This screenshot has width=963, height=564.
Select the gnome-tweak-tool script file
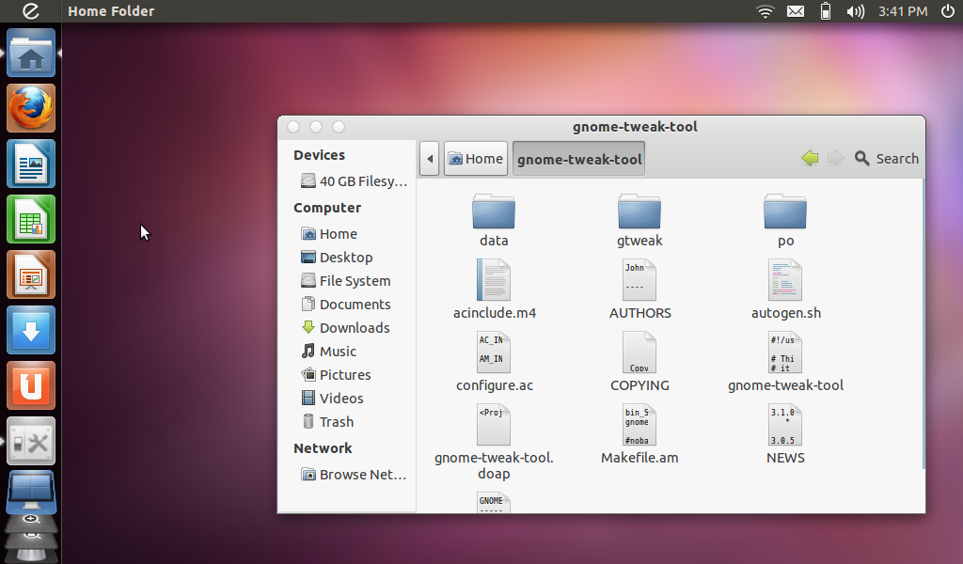(x=785, y=362)
